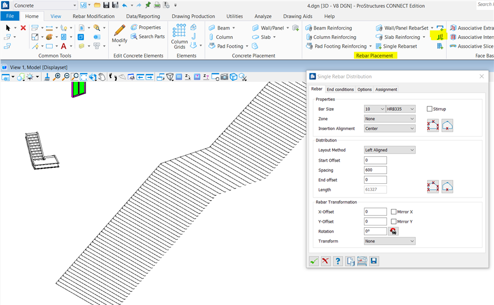Viewport: 494px width, 305px height.
Task: Open the Column Grids tool
Action: tap(179, 36)
